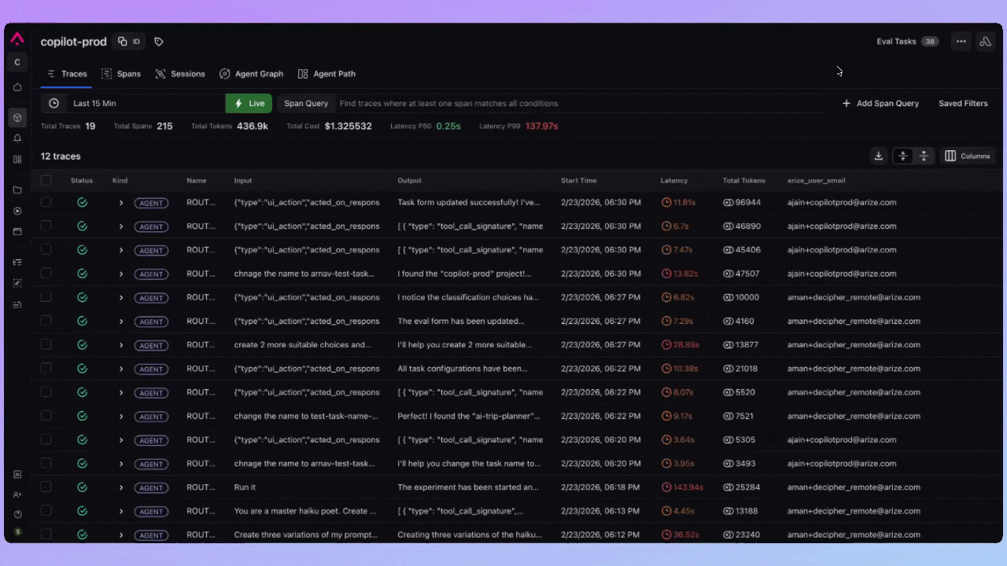Screen dimensions: 1007x566
Task: Toggle the Live streaming button
Action: tap(249, 103)
